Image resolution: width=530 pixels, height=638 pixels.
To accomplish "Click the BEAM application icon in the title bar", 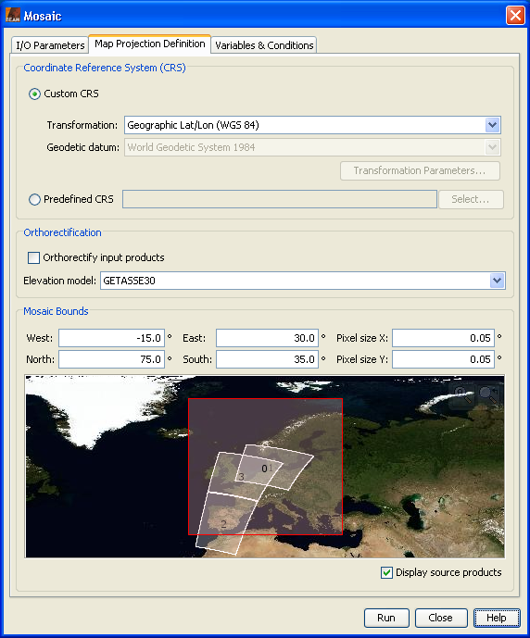I will [x=13, y=15].
